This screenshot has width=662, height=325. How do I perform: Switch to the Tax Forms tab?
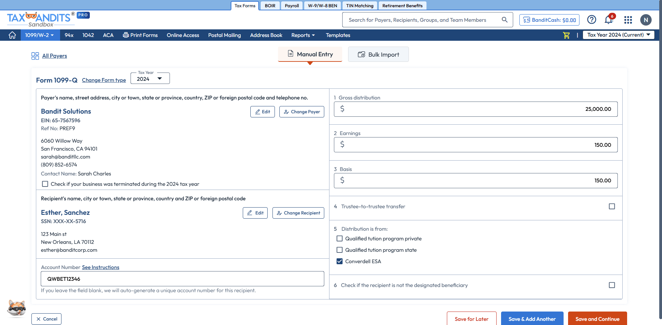[245, 6]
